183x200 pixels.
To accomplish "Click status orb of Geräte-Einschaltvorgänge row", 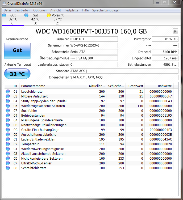I will (x=8, y=130).
